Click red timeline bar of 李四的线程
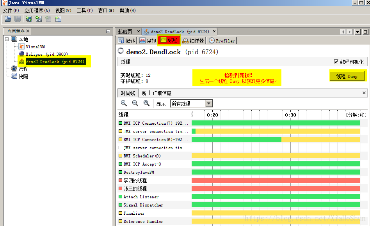This screenshot has height=226, width=370. [x=276, y=180]
